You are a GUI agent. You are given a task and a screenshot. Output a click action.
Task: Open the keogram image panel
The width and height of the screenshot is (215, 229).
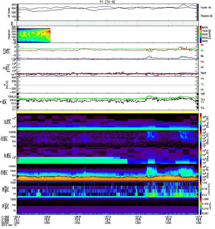34,35
